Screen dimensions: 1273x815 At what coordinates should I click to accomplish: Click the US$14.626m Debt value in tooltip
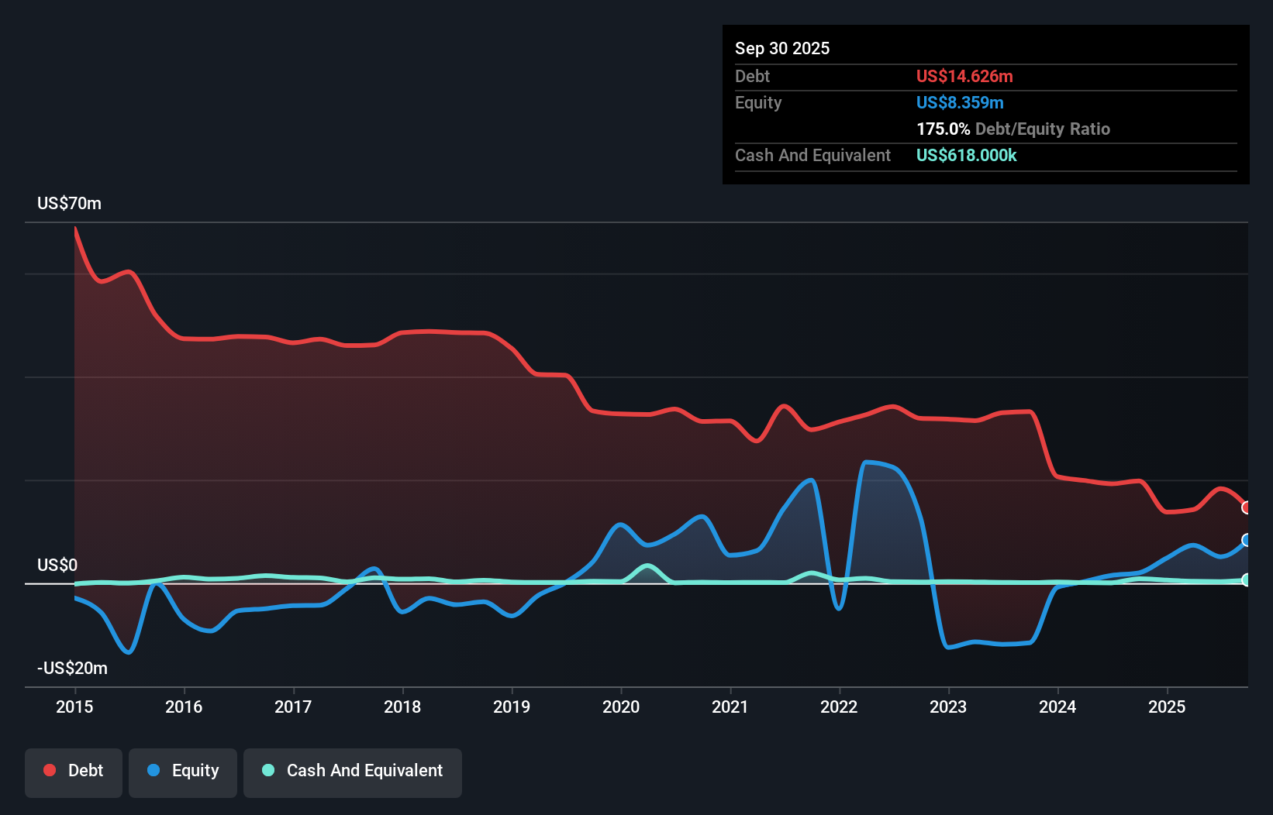click(964, 76)
